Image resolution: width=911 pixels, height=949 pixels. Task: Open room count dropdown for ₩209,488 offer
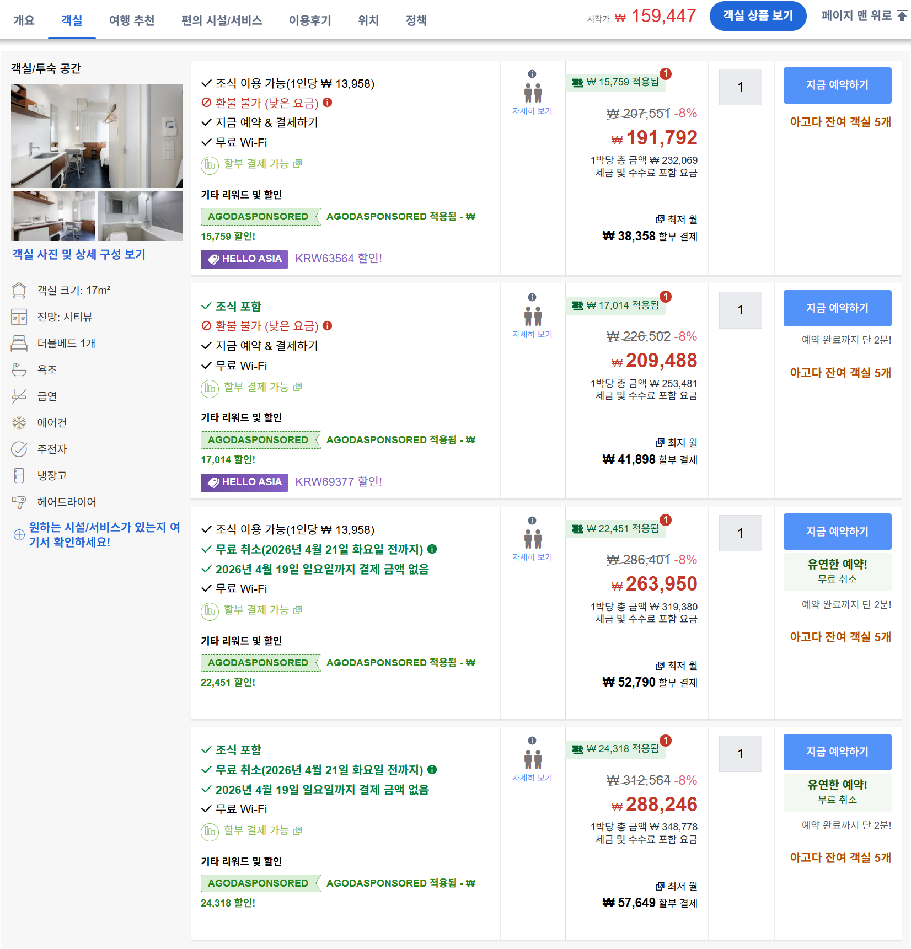click(x=741, y=310)
